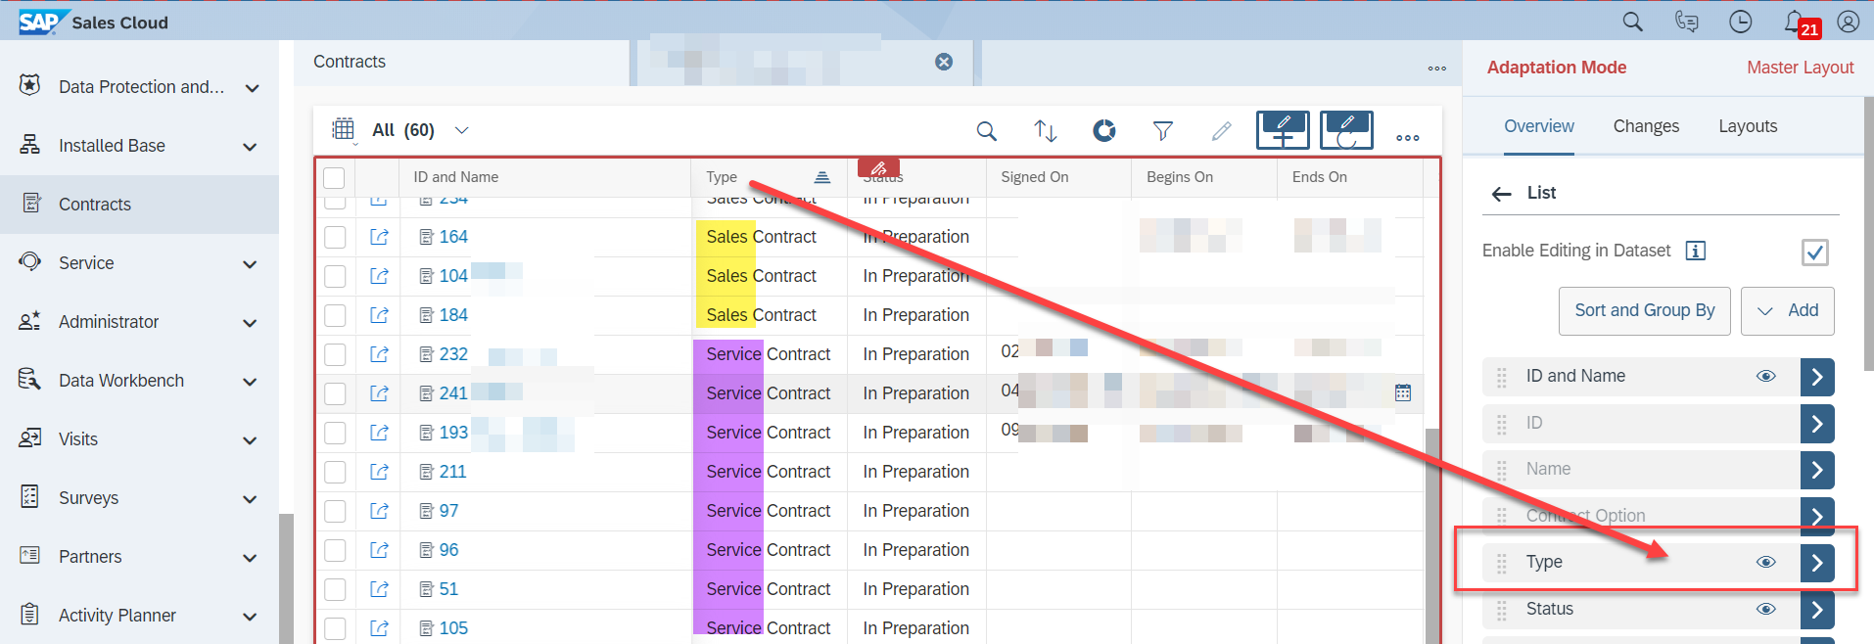Open the global search icon in header
Screen dimensions: 1874x644
pos(1632,22)
